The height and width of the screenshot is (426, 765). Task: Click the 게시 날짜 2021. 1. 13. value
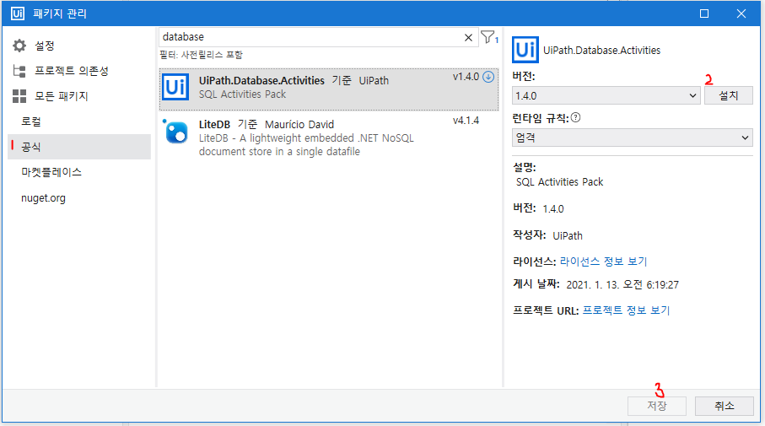(622, 285)
